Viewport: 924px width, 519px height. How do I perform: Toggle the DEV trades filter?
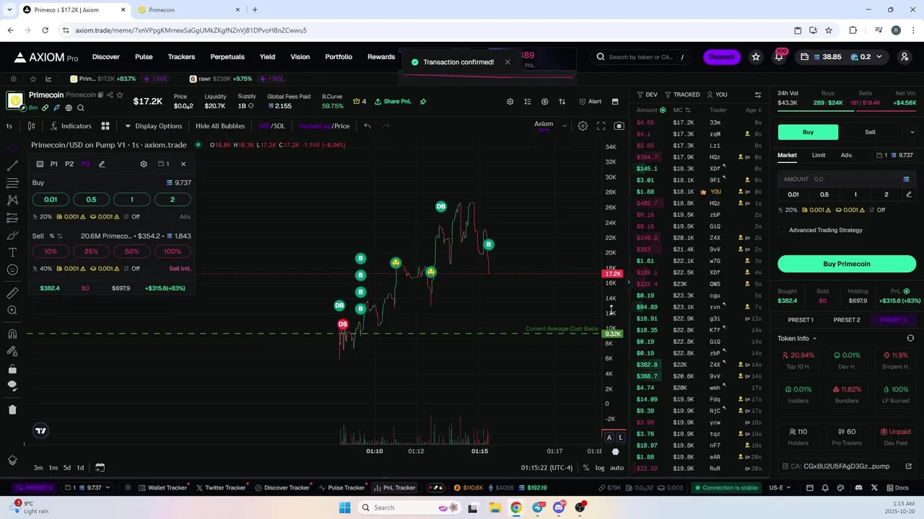(648, 94)
